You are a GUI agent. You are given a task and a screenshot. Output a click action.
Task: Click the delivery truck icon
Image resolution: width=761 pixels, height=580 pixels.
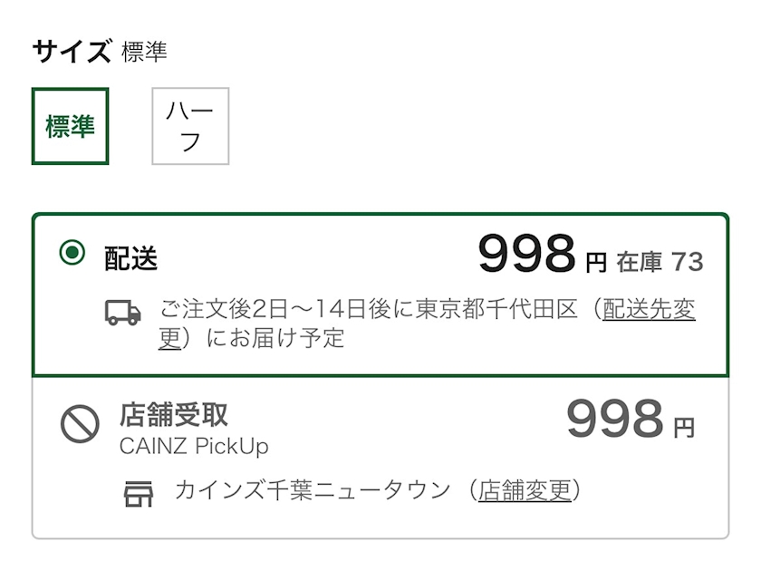tap(123, 313)
